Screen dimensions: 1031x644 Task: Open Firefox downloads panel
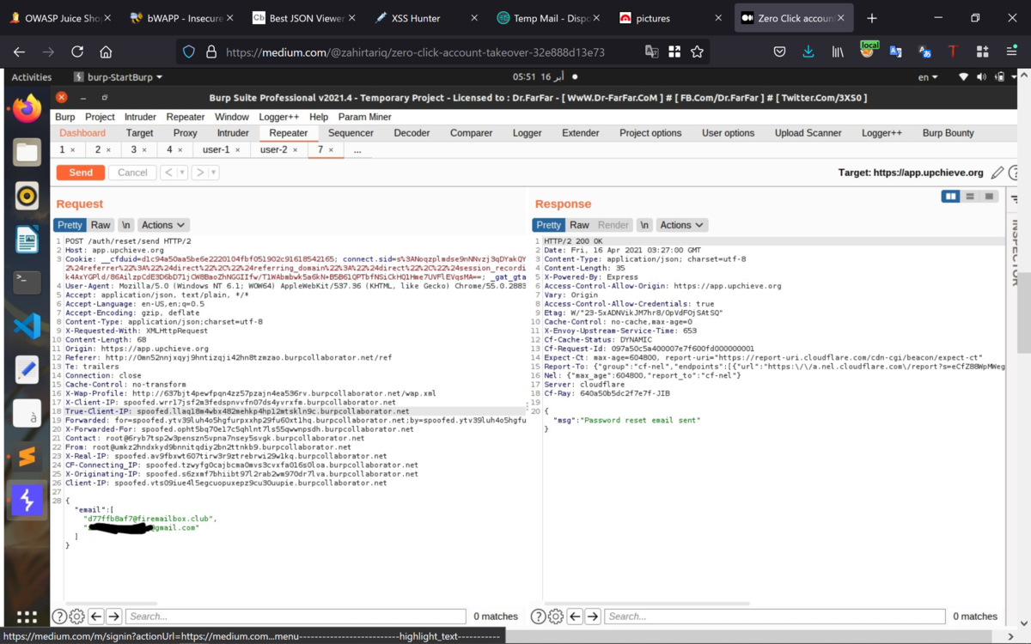point(808,52)
